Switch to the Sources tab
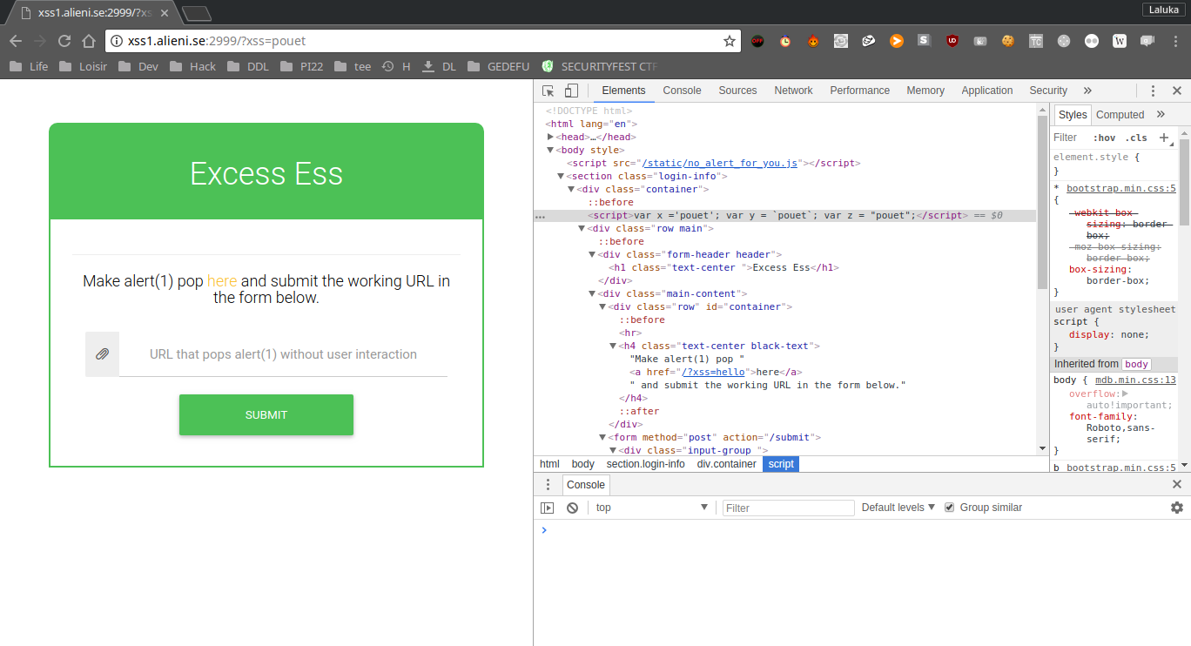This screenshot has width=1191, height=646. click(x=737, y=91)
